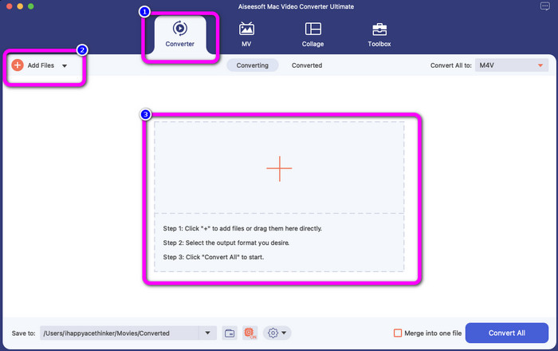
Task: Click the Save to path field
Action: pos(120,333)
